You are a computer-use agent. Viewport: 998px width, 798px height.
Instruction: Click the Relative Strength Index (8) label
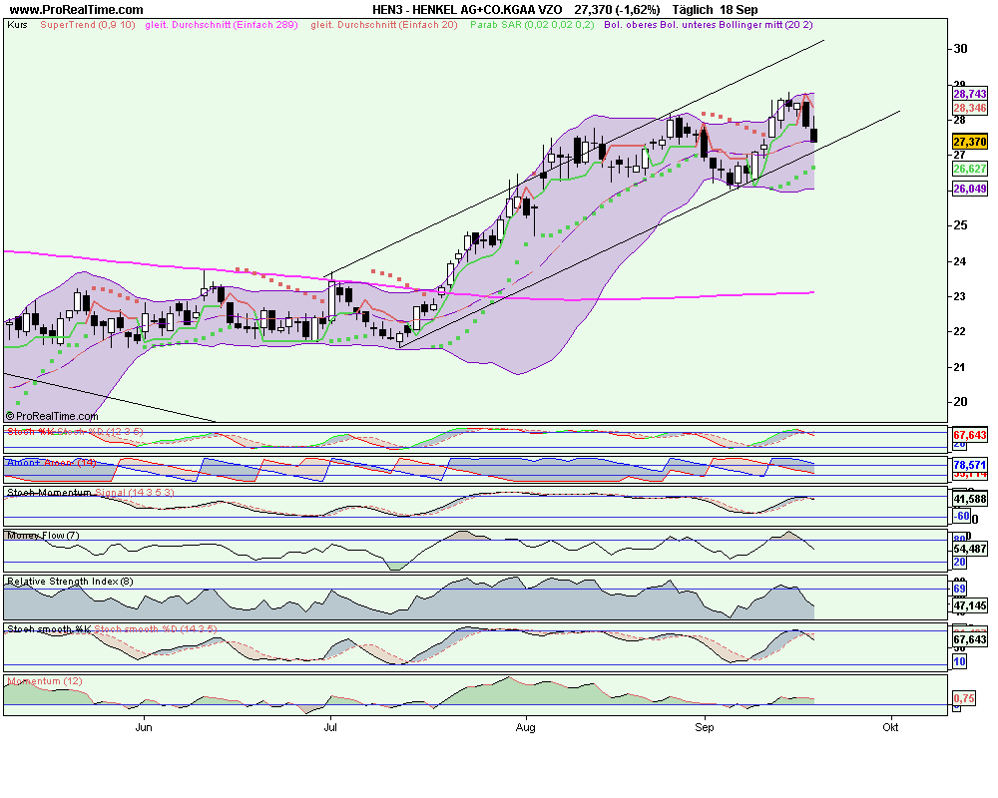pos(69,580)
